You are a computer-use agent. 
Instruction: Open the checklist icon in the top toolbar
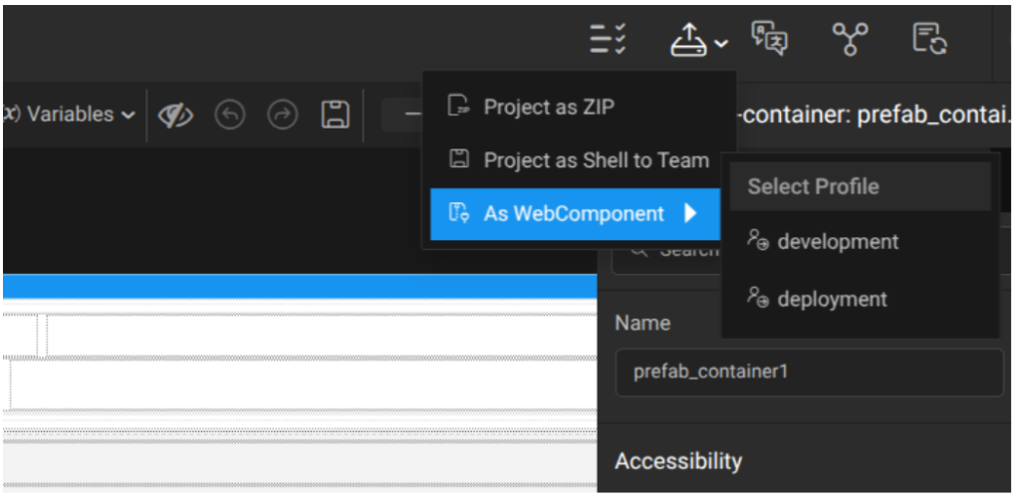(607, 40)
